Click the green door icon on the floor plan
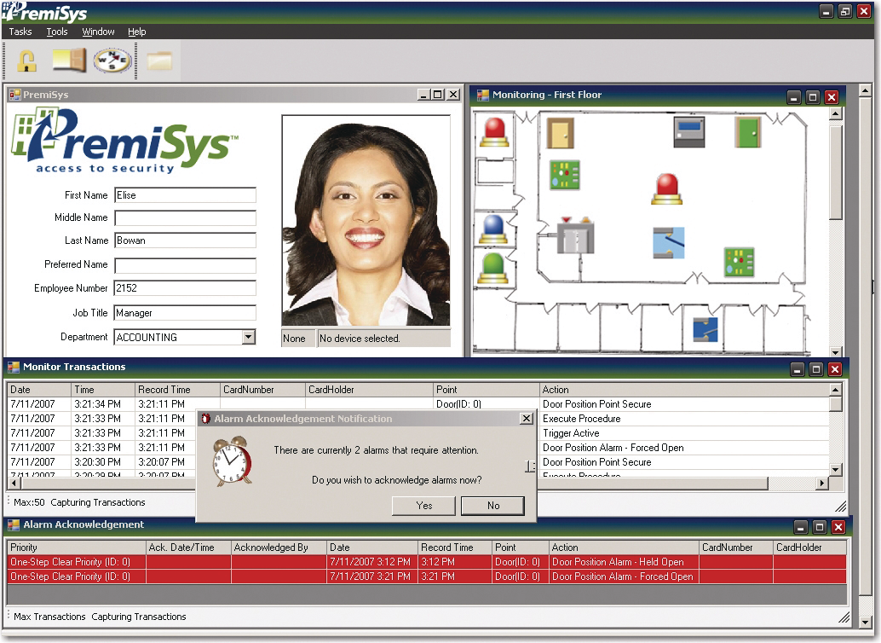Viewport: 881px width, 643px height. pyautogui.click(x=747, y=132)
